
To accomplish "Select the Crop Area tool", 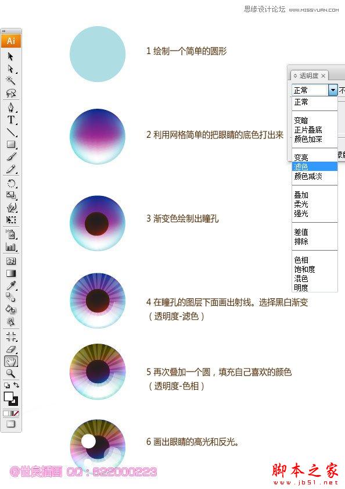I will pos(11,337).
